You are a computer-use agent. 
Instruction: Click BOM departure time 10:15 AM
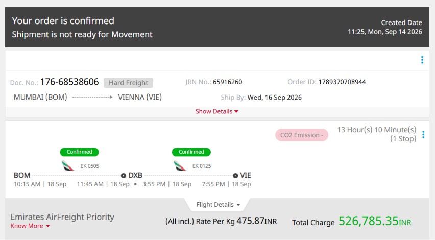(27, 184)
